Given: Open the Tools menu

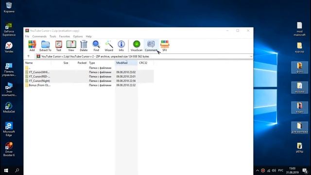Looking at the screenshot, I should [53, 36].
